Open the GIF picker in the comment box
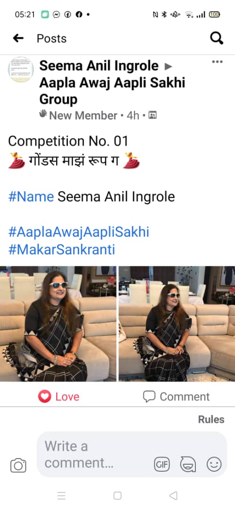 [x=161, y=465]
